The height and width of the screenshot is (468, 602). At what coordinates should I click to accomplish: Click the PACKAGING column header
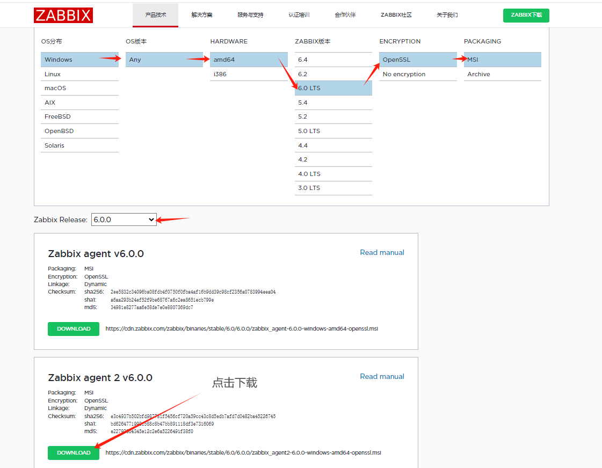[483, 41]
